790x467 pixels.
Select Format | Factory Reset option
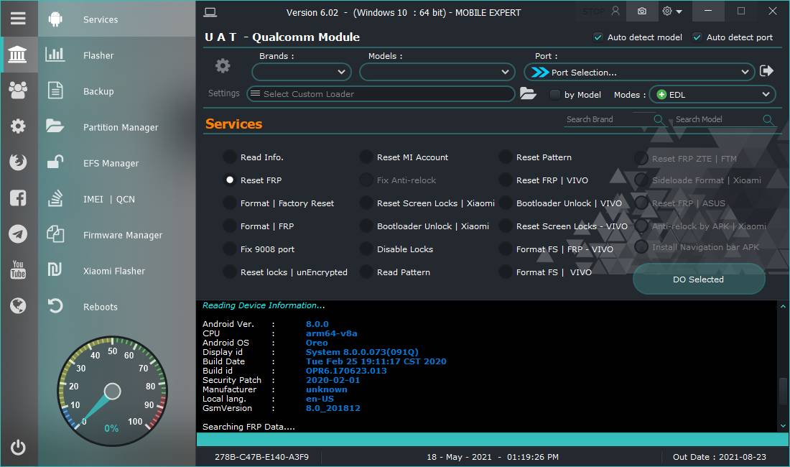tap(230, 203)
